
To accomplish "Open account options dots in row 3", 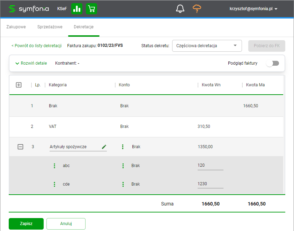I will point(123,147).
